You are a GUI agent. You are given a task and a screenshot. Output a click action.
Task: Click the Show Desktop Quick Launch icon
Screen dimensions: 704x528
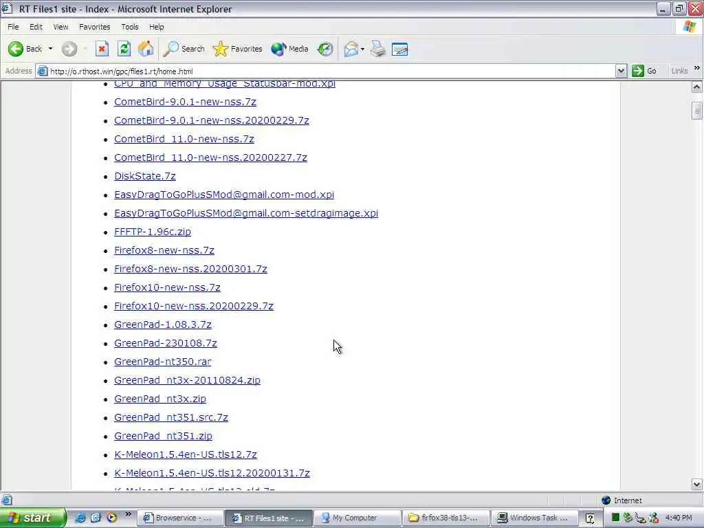coord(96,518)
